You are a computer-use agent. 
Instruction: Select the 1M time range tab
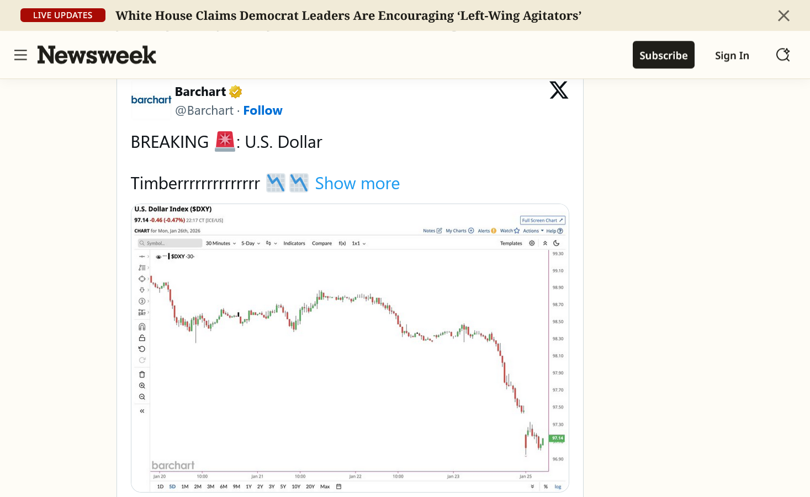[185, 487]
